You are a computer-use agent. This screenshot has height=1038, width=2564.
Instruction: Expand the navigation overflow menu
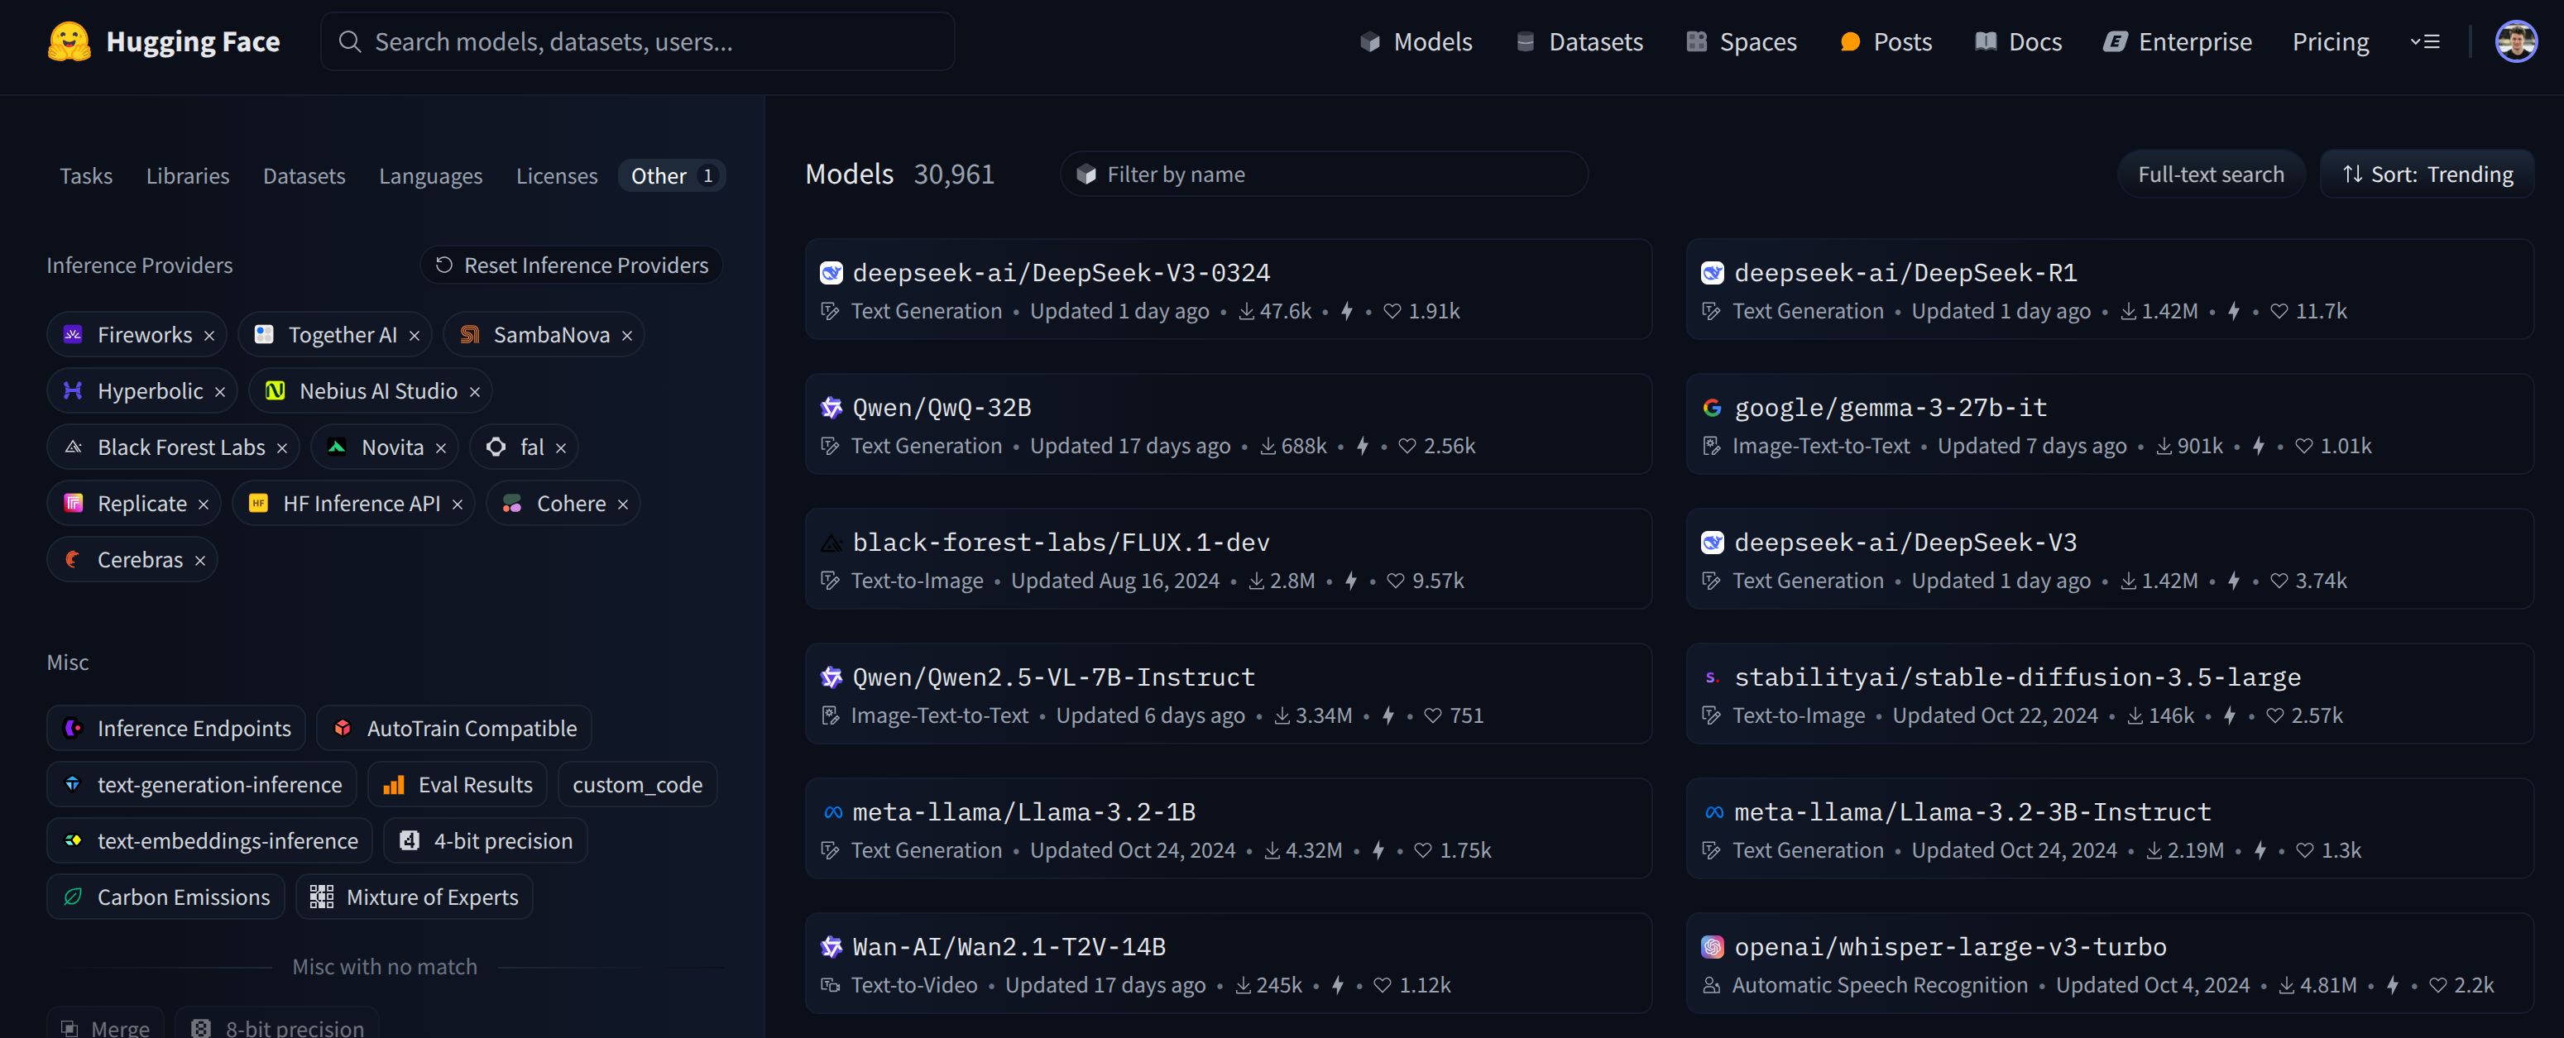coord(2425,42)
